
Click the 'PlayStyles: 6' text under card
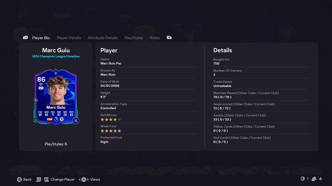pyautogui.click(x=56, y=144)
